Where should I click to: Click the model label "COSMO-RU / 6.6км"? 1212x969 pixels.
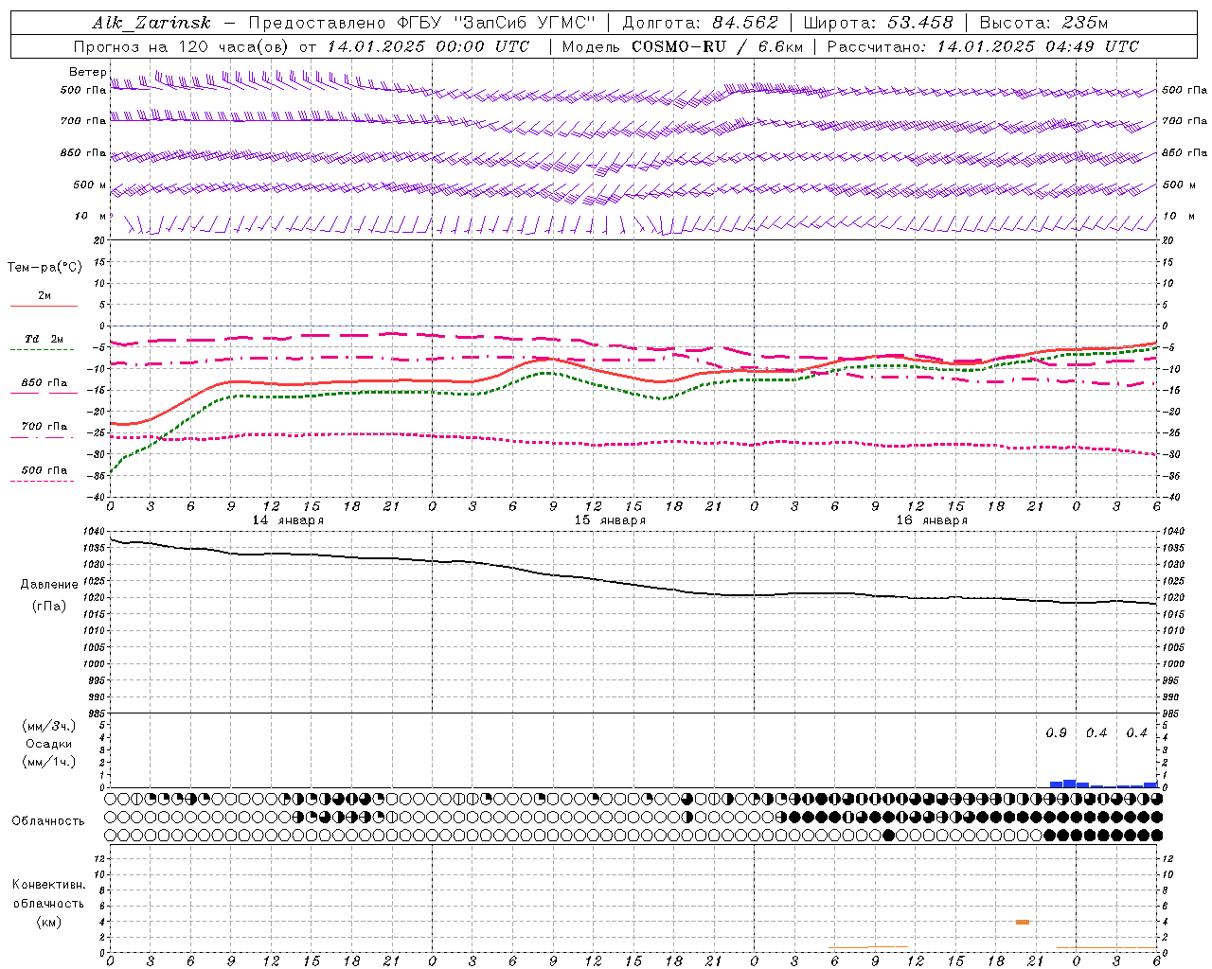tap(717, 46)
